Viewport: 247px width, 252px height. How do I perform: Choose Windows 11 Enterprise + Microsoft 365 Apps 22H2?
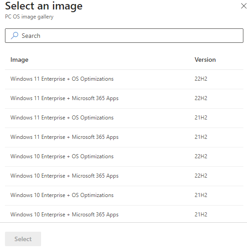point(124,99)
